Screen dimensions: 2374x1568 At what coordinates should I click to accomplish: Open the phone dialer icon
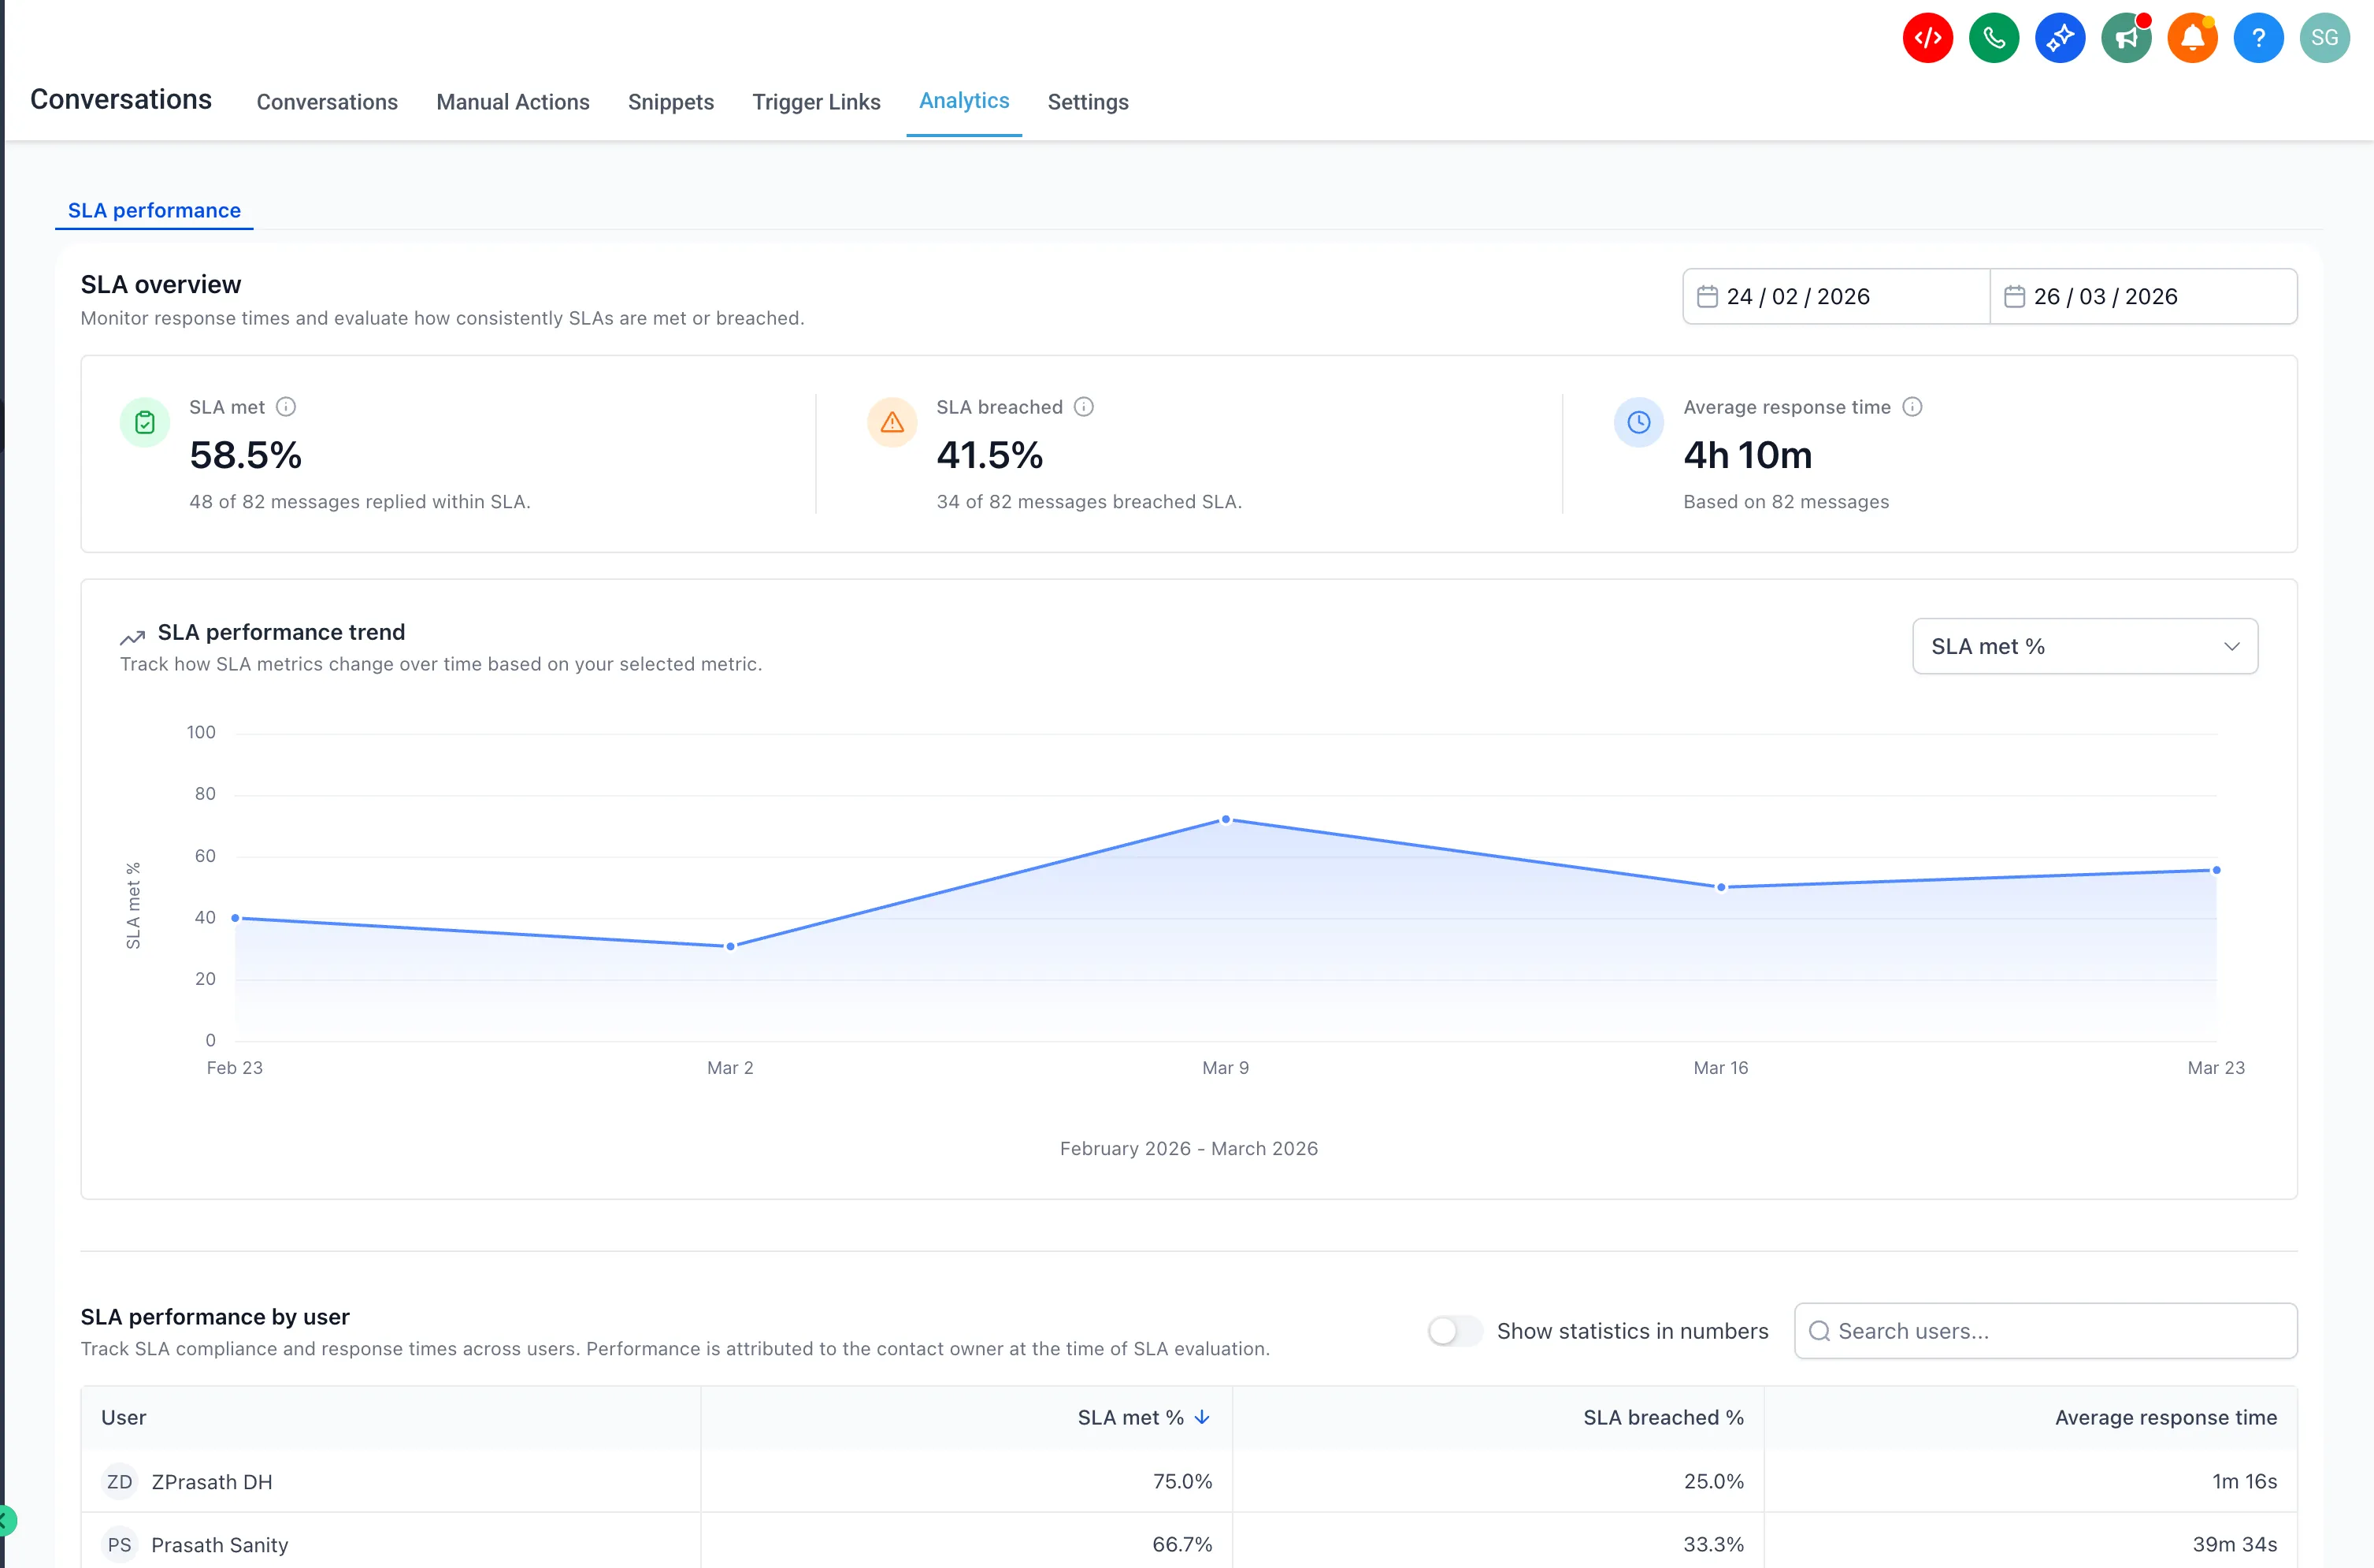click(1993, 38)
